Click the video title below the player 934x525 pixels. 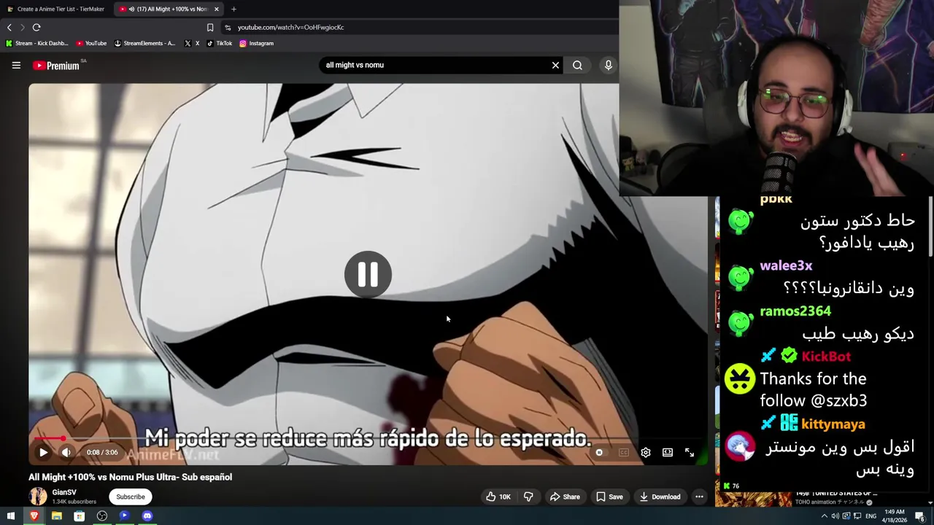pos(131,477)
